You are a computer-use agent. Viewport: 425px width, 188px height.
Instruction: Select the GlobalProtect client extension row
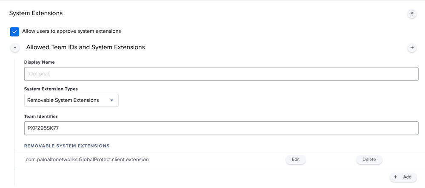(220, 160)
